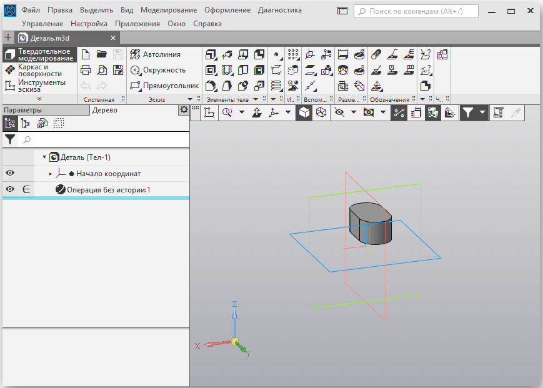Open the Моделирование menu

point(169,10)
